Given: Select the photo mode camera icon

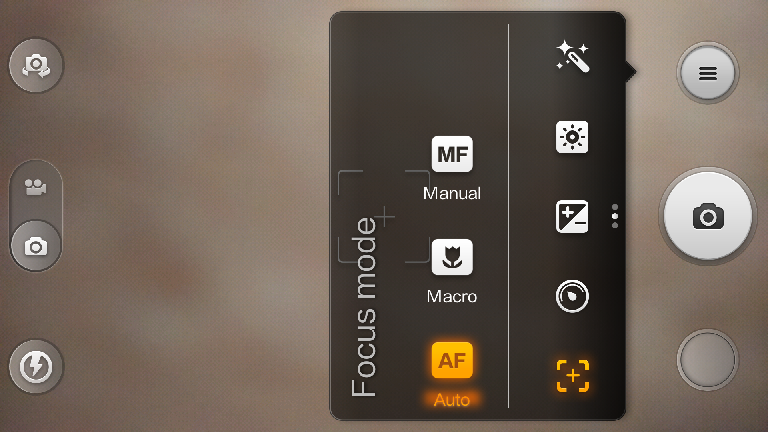Looking at the screenshot, I should 36,246.
